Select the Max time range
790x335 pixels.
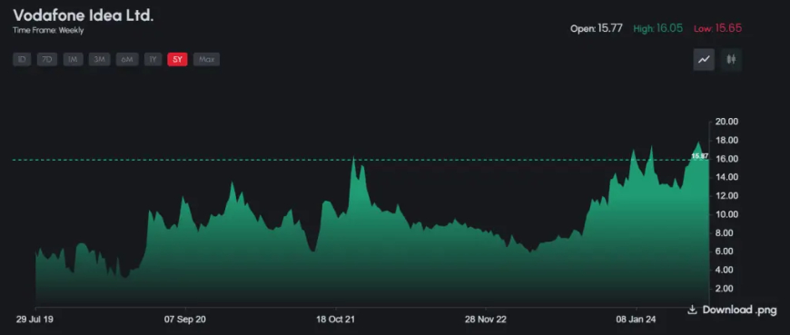tap(206, 59)
